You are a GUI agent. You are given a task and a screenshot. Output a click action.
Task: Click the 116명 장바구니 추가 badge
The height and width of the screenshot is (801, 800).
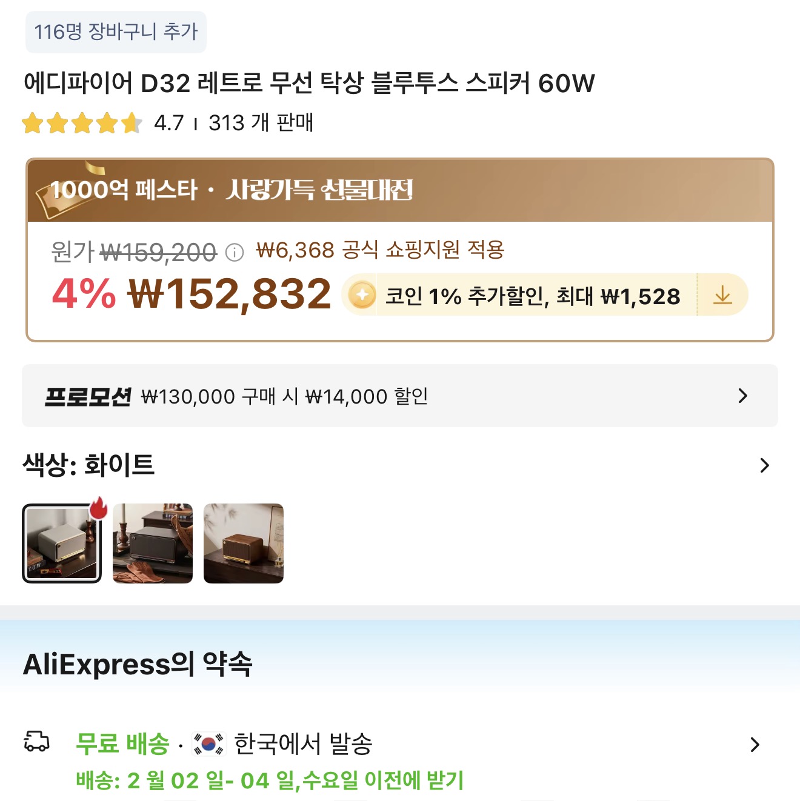(x=116, y=32)
